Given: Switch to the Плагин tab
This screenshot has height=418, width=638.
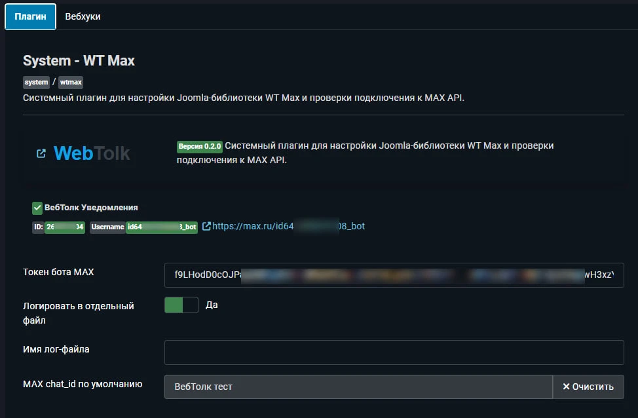Looking at the screenshot, I should 31,16.
